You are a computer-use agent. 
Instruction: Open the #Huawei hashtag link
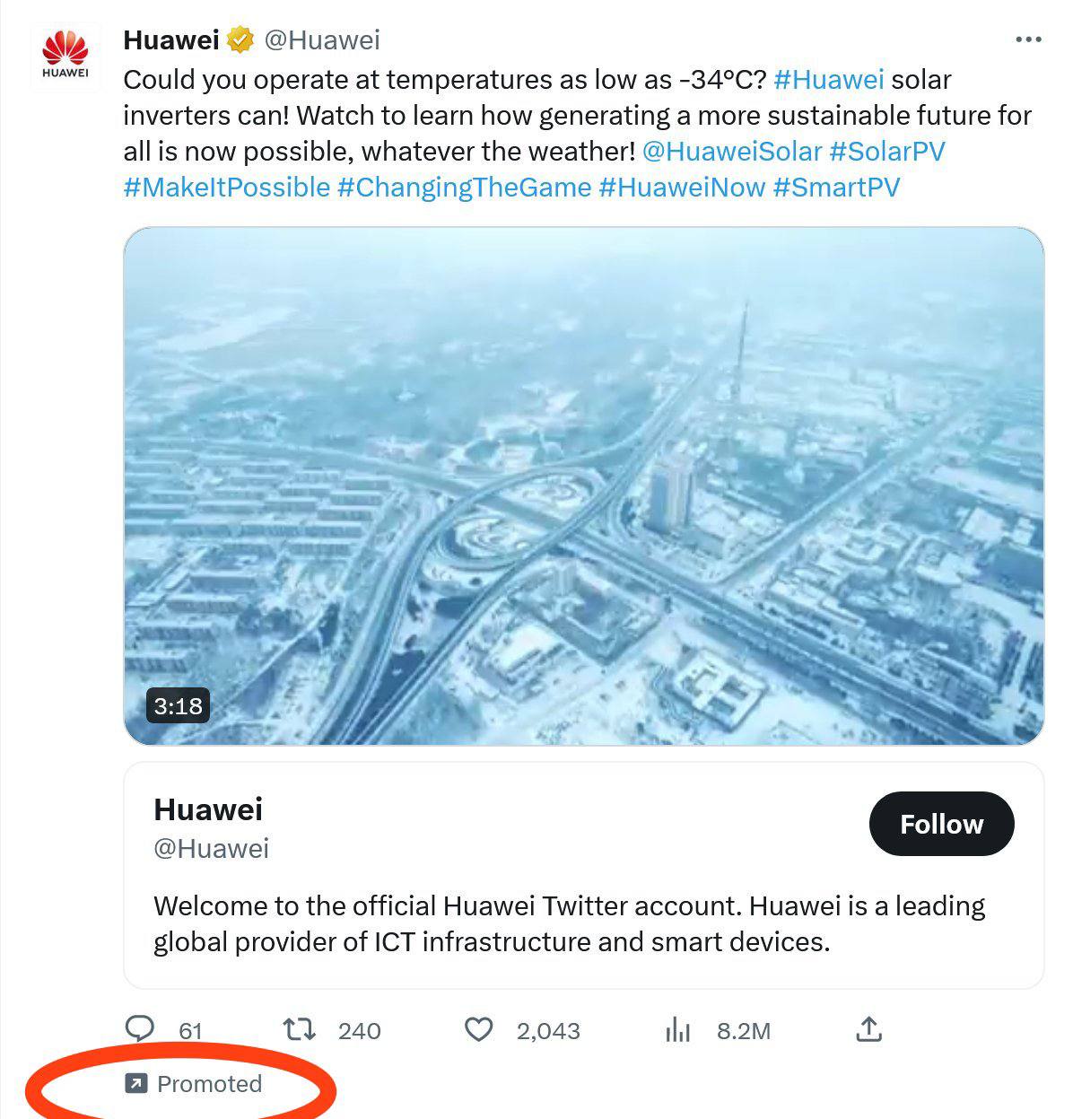point(828,80)
